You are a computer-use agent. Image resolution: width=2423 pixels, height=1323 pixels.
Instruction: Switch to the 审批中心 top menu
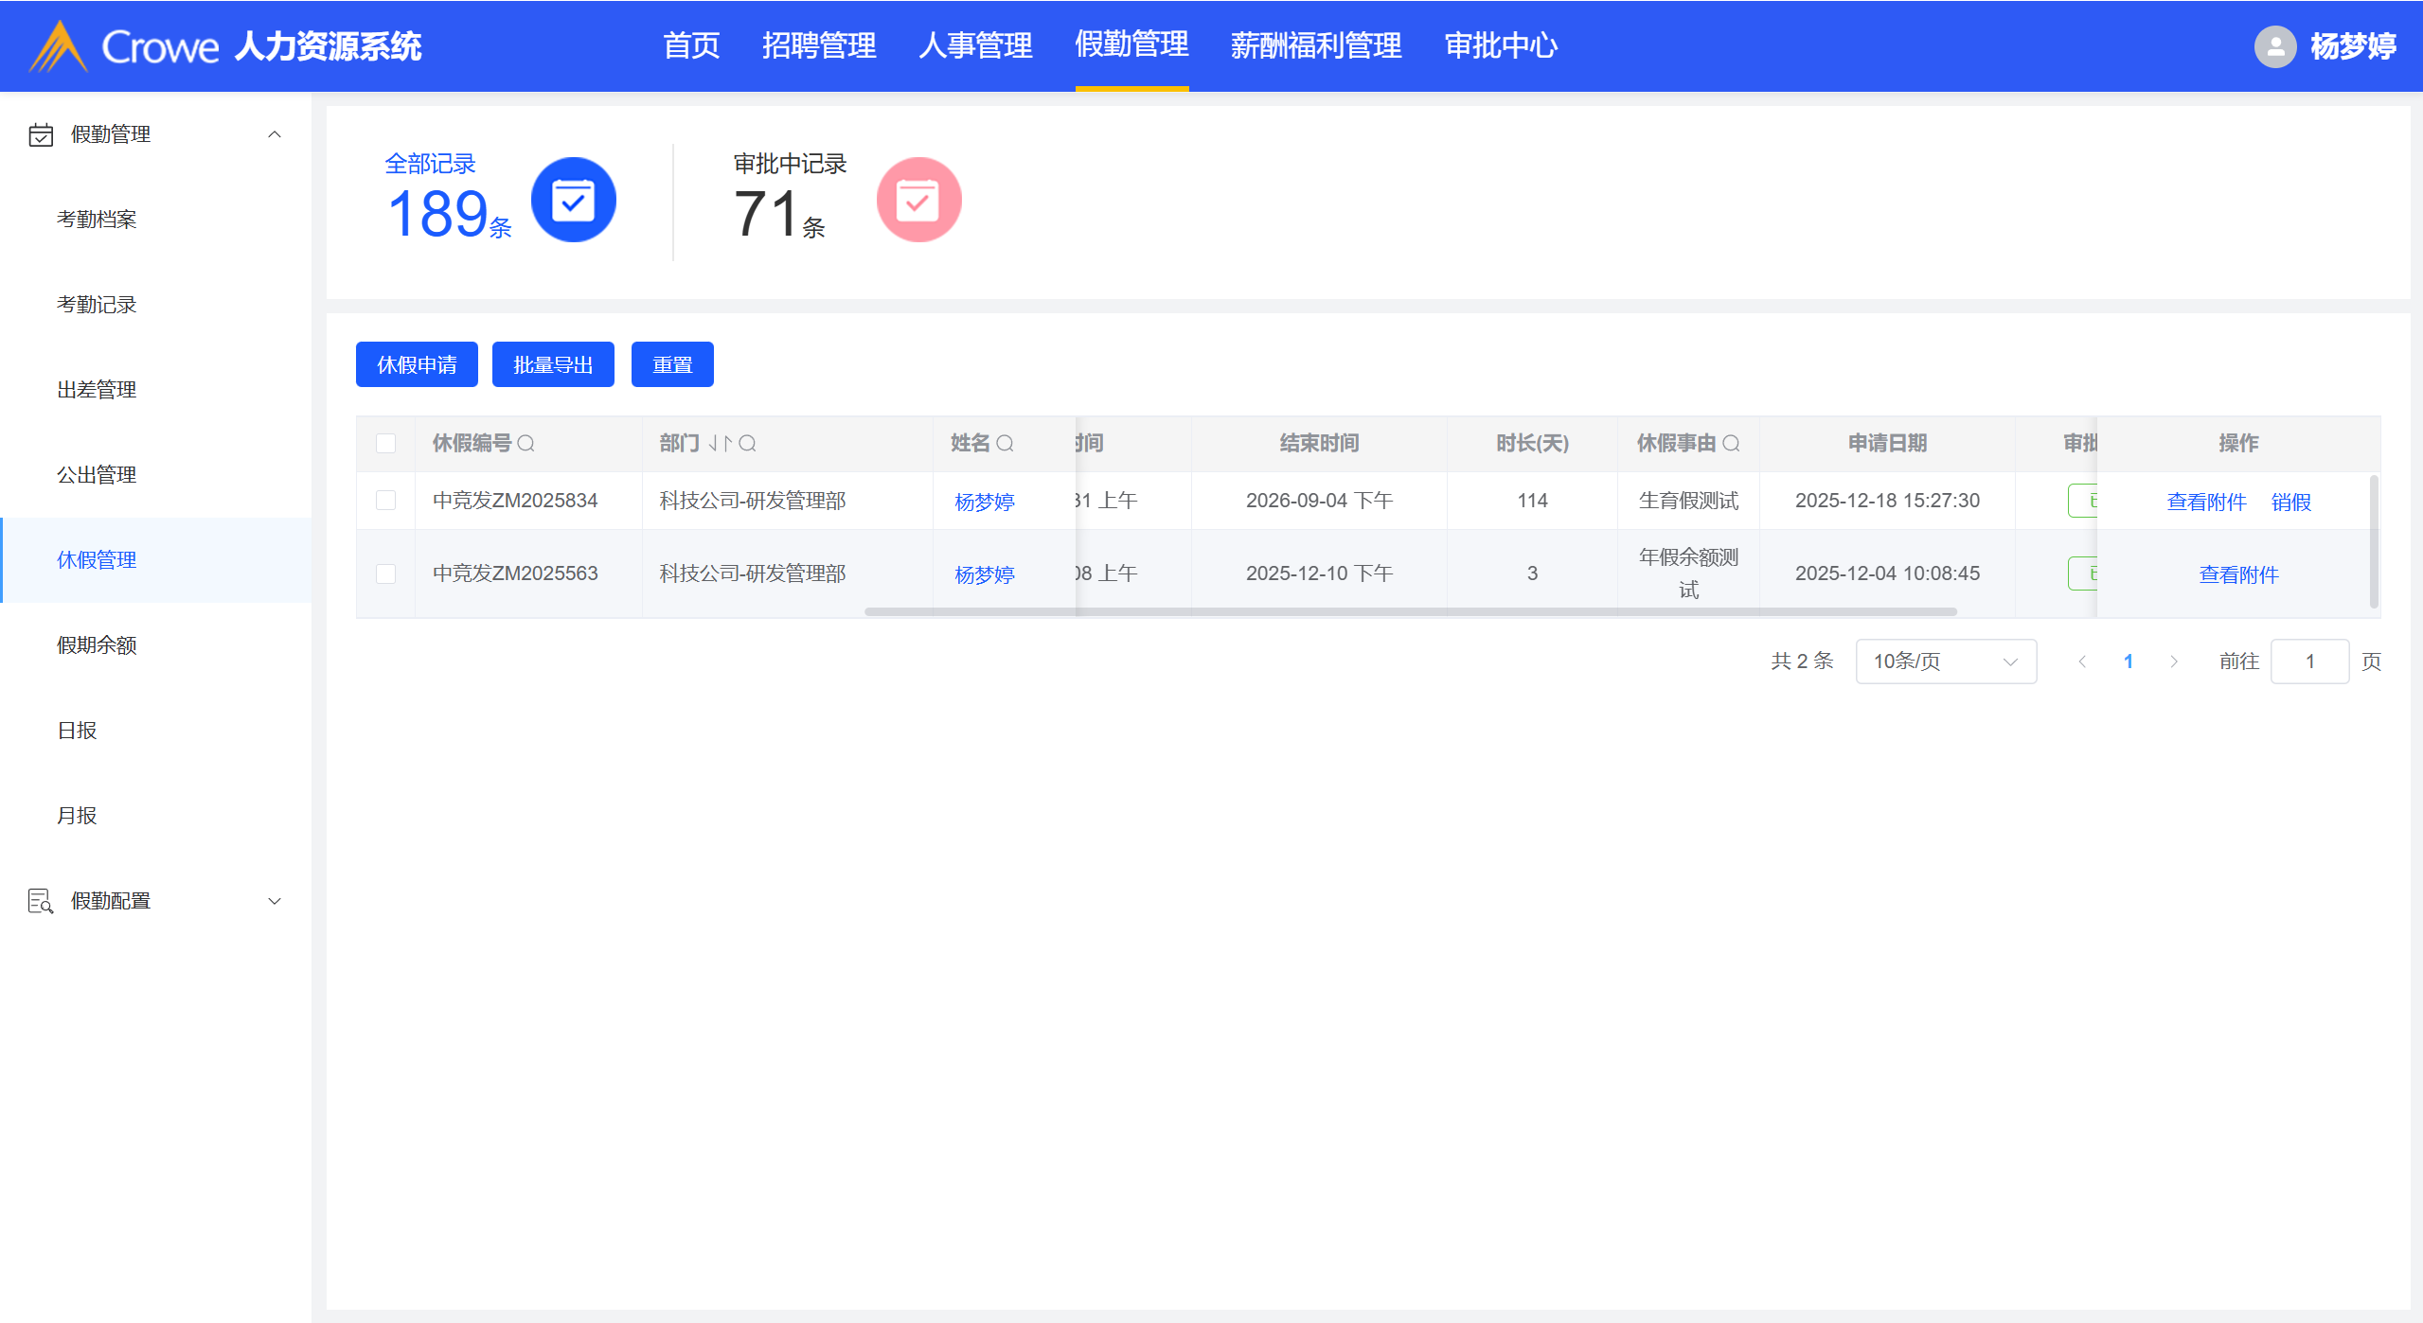click(x=1500, y=45)
